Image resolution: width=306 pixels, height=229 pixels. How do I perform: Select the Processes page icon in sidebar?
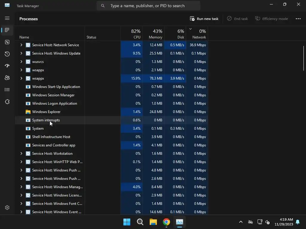coord(7,30)
